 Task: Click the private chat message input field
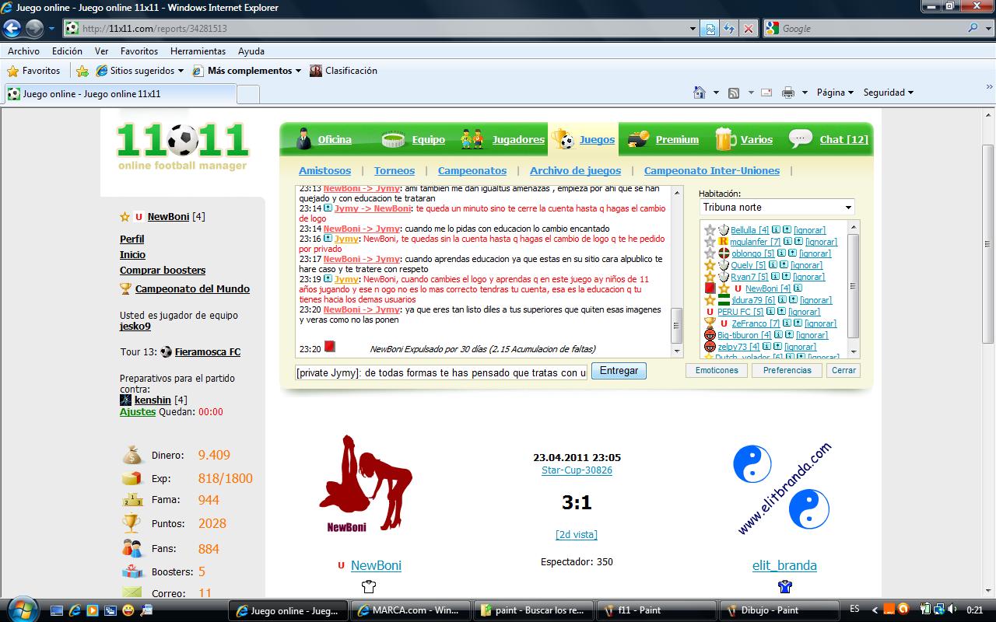point(441,372)
